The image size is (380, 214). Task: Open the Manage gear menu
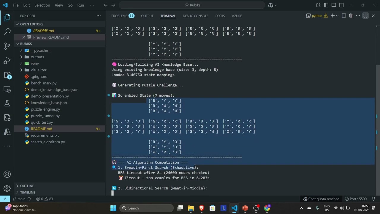coord(7,188)
